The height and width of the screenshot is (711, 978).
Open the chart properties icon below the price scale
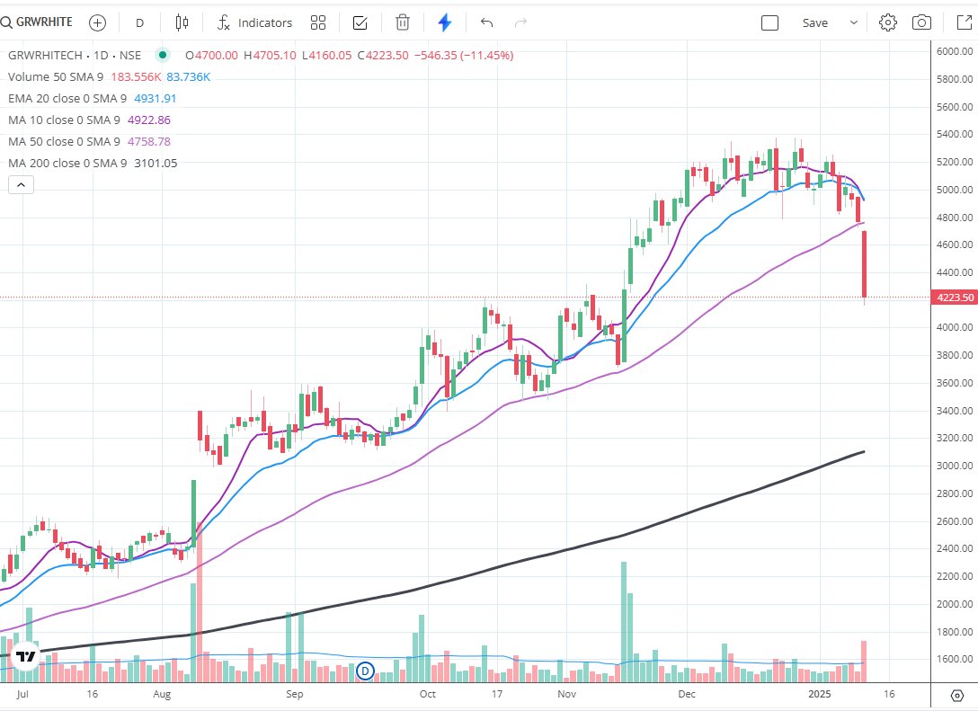tap(956, 695)
